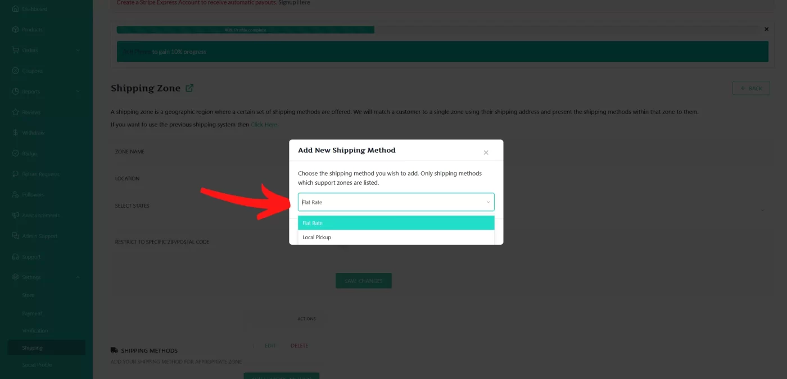This screenshot has height=379, width=787.
Task: Click the Withdraw dollar icon
Action: (15, 133)
